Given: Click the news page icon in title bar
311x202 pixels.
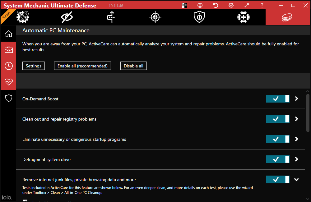Looking at the screenshot, I should [184, 5].
